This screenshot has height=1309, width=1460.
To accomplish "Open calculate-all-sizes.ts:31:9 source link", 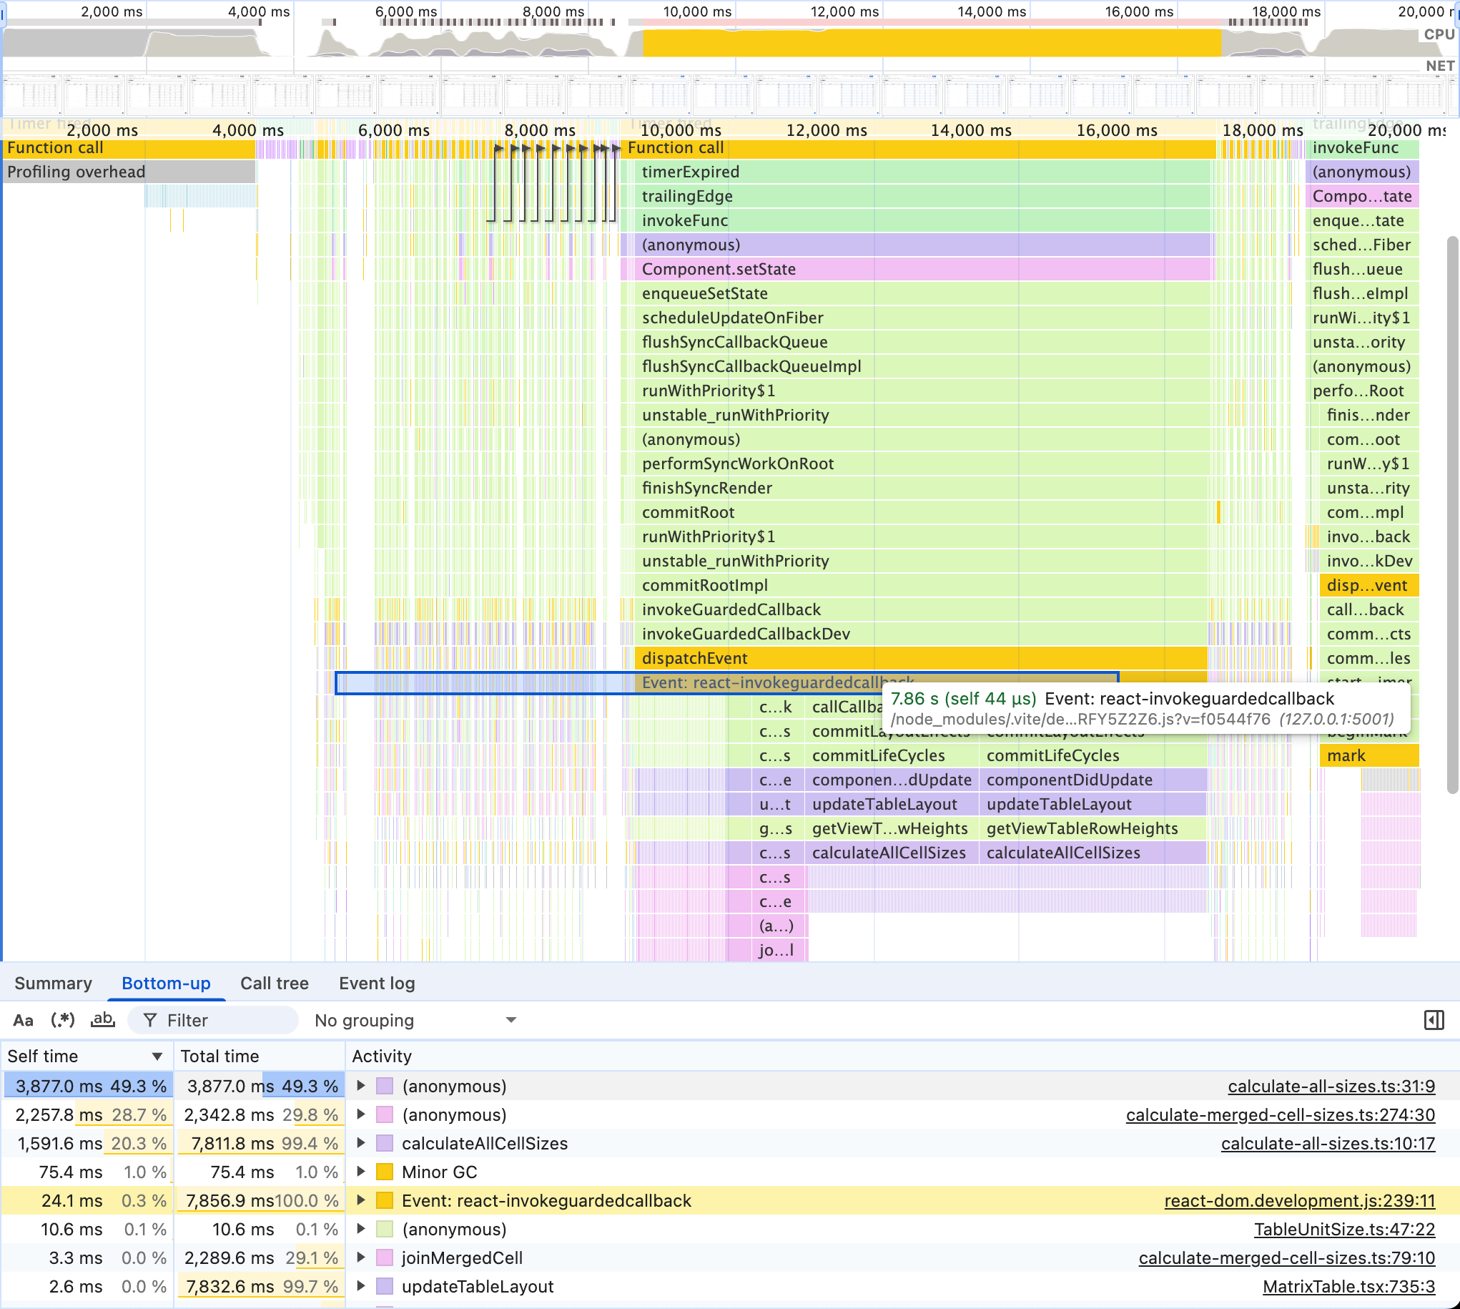I will (x=1331, y=1086).
